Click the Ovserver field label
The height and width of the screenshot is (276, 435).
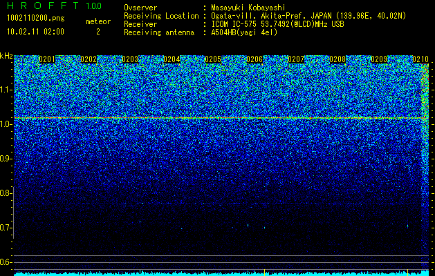(x=140, y=8)
